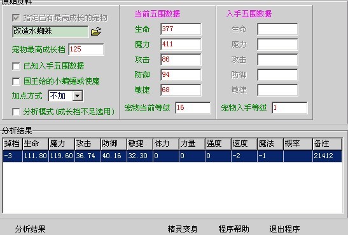Screen dimensions: 348x235
Task: Click result cell 36.74
Action: click(x=88, y=156)
